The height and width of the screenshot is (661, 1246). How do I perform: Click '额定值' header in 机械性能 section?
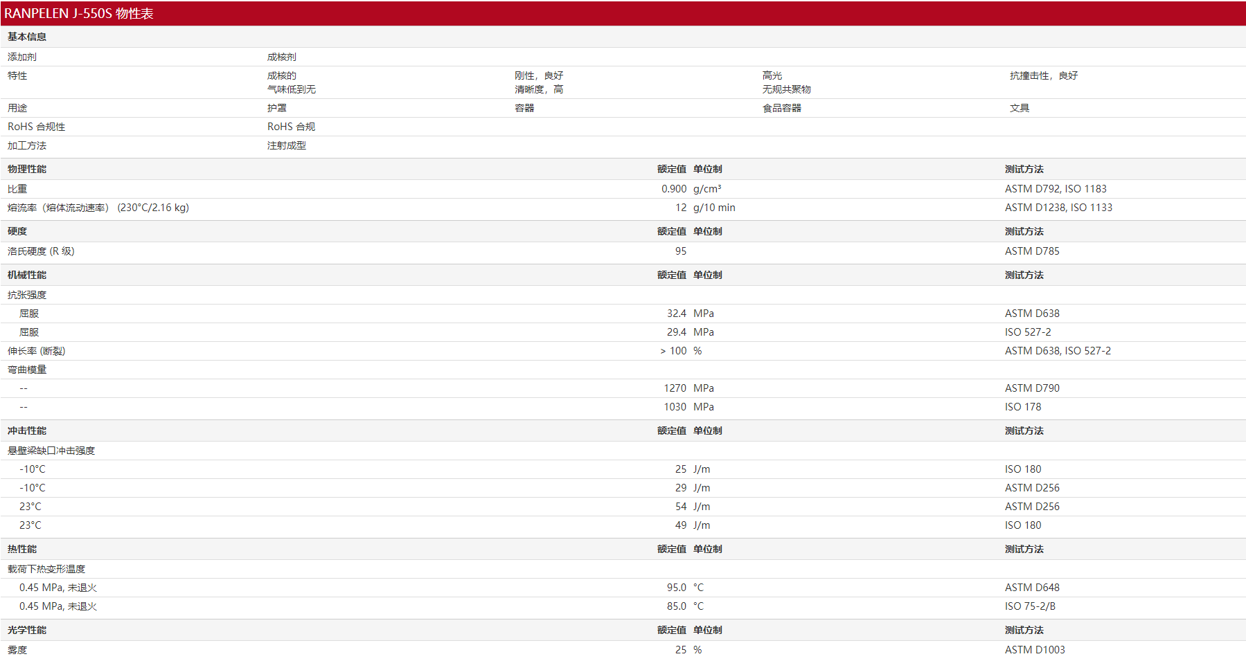click(x=672, y=275)
